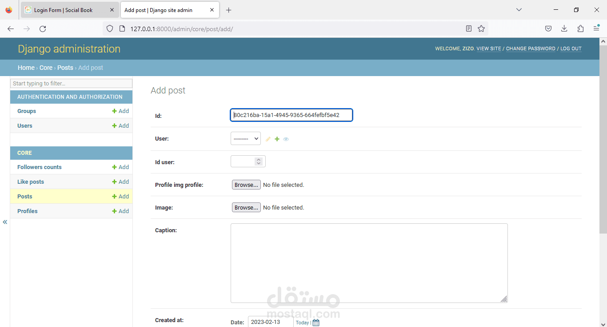Click CHANGE PASSWORD link
This screenshot has height=327, width=607.
[x=531, y=49]
